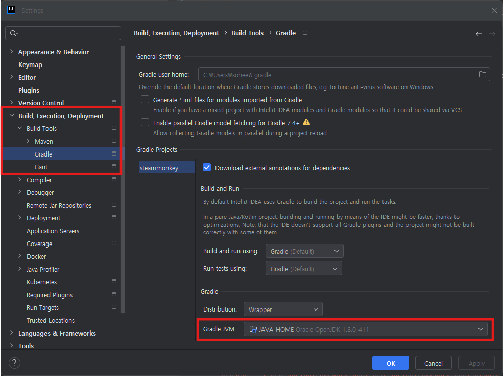This screenshot has height=376, width=503.
Task: Click the project-level icon on Required Plugins row
Action: point(114,294)
